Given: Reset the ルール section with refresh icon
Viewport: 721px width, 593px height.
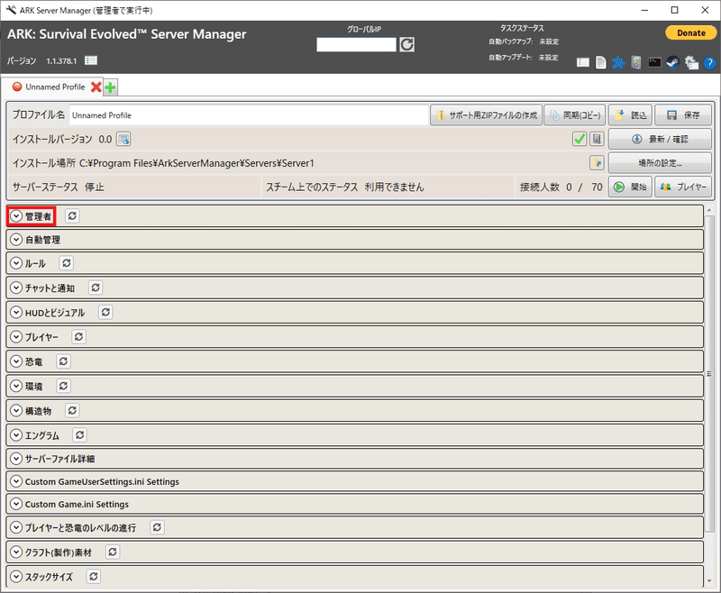Looking at the screenshot, I should tap(66, 263).
